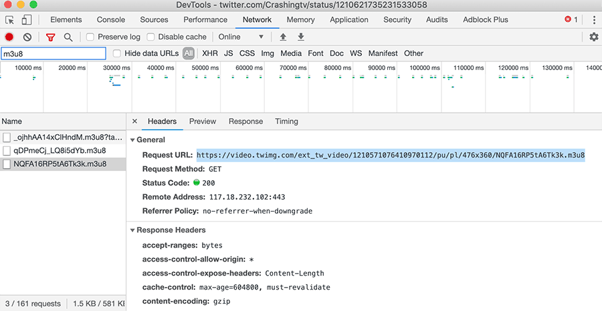Filter requests by Manifest type

[383, 53]
